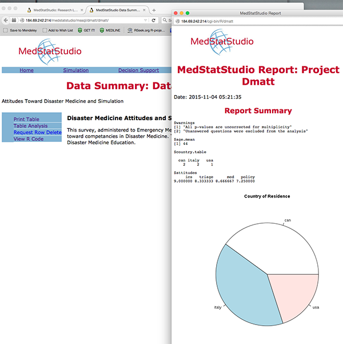Click the bookmarks icon beside the back button

(x=14, y=20)
